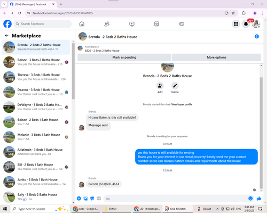Click the back arrow beside Marketplace heading

coord(6,36)
